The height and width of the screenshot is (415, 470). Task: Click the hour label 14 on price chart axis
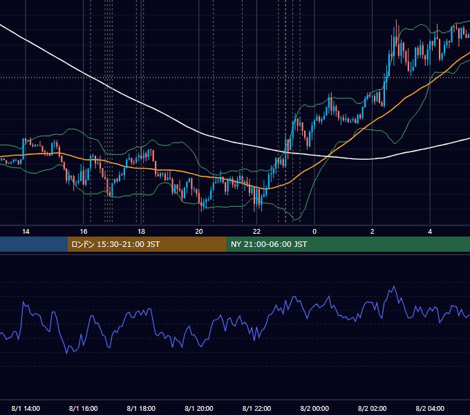tap(26, 232)
